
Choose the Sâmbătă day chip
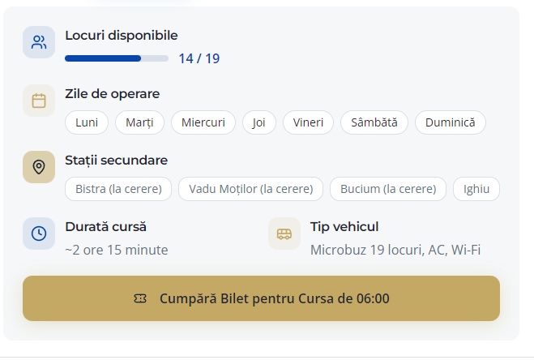click(374, 122)
